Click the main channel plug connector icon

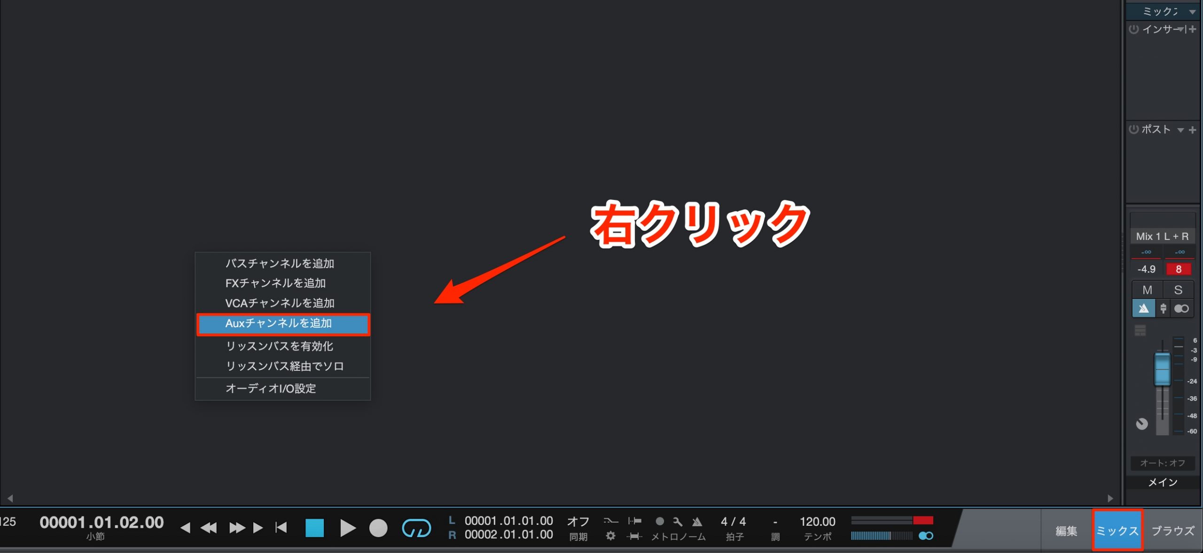[1163, 308]
